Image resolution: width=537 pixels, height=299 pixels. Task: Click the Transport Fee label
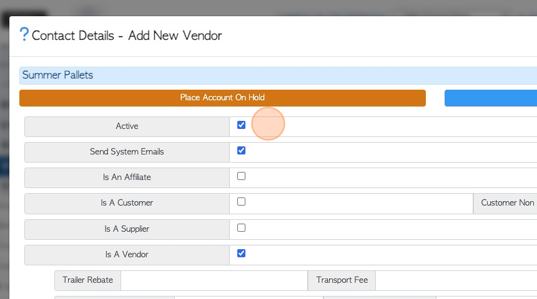pyautogui.click(x=342, y=280)
